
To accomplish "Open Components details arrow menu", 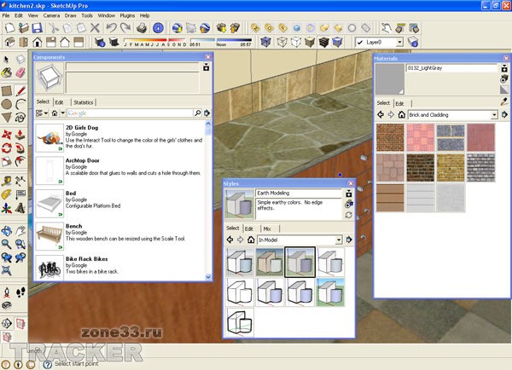I will click(x=207, y=113).
